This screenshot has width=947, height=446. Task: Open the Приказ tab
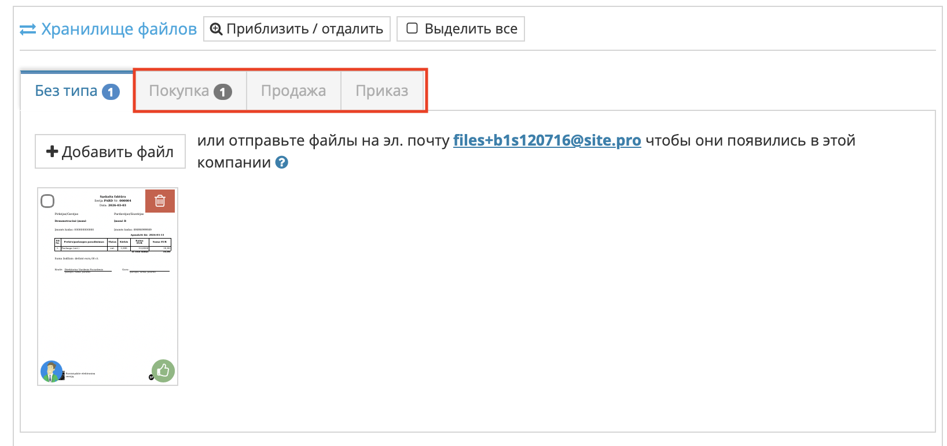tap(382, 91)
